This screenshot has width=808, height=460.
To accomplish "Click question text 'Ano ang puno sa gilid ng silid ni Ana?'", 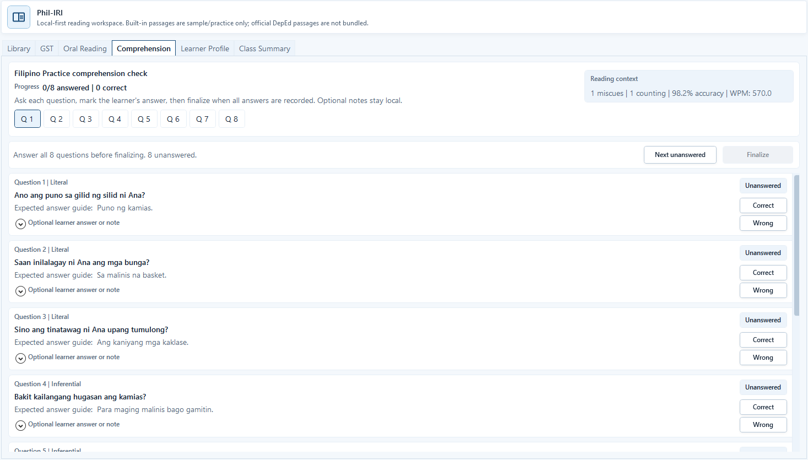I will point(80,195).
